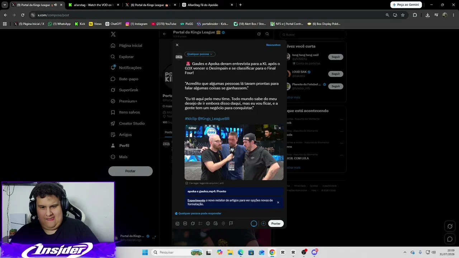Viewport: 459px width, 258px height.
Task: Dismiss the article editor suggestion banner
Action: 278,202
